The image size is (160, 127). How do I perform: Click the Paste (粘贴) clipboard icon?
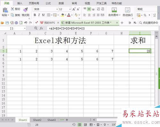point(5,10)
